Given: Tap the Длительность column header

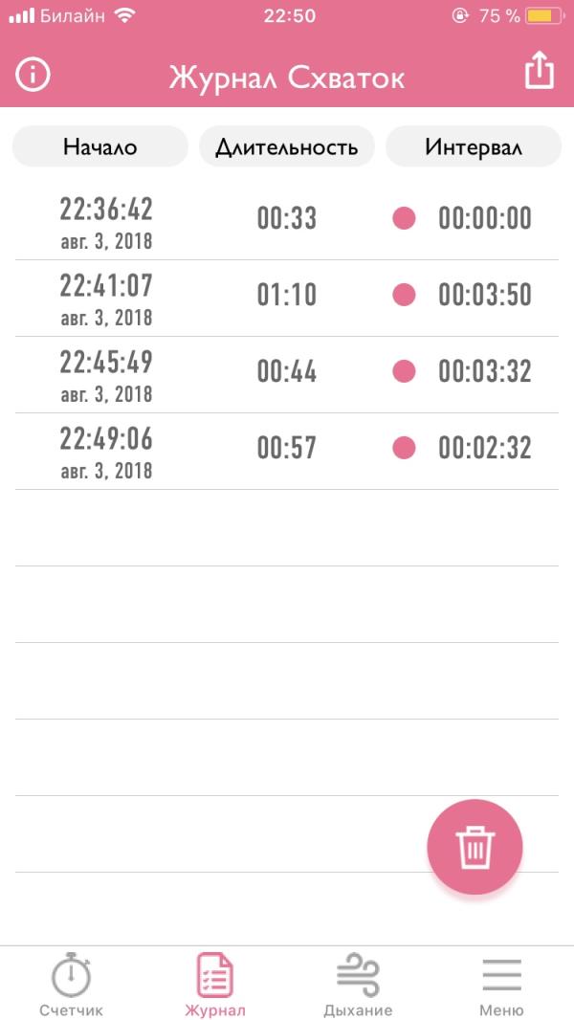Looking at the screenshot, I should (x=287, y=146).
